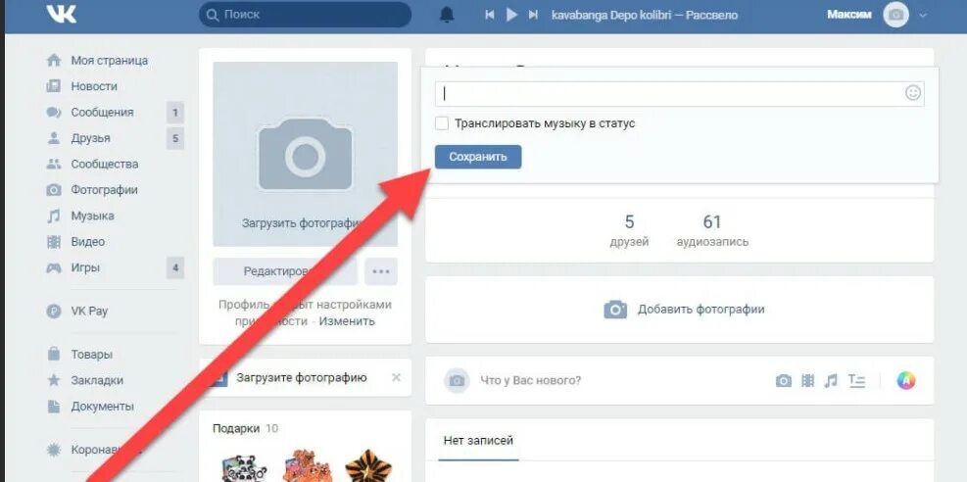Enable Транслировать музыку в статус checkbox
Screen dimensions: 967x482
coord(442,123)
